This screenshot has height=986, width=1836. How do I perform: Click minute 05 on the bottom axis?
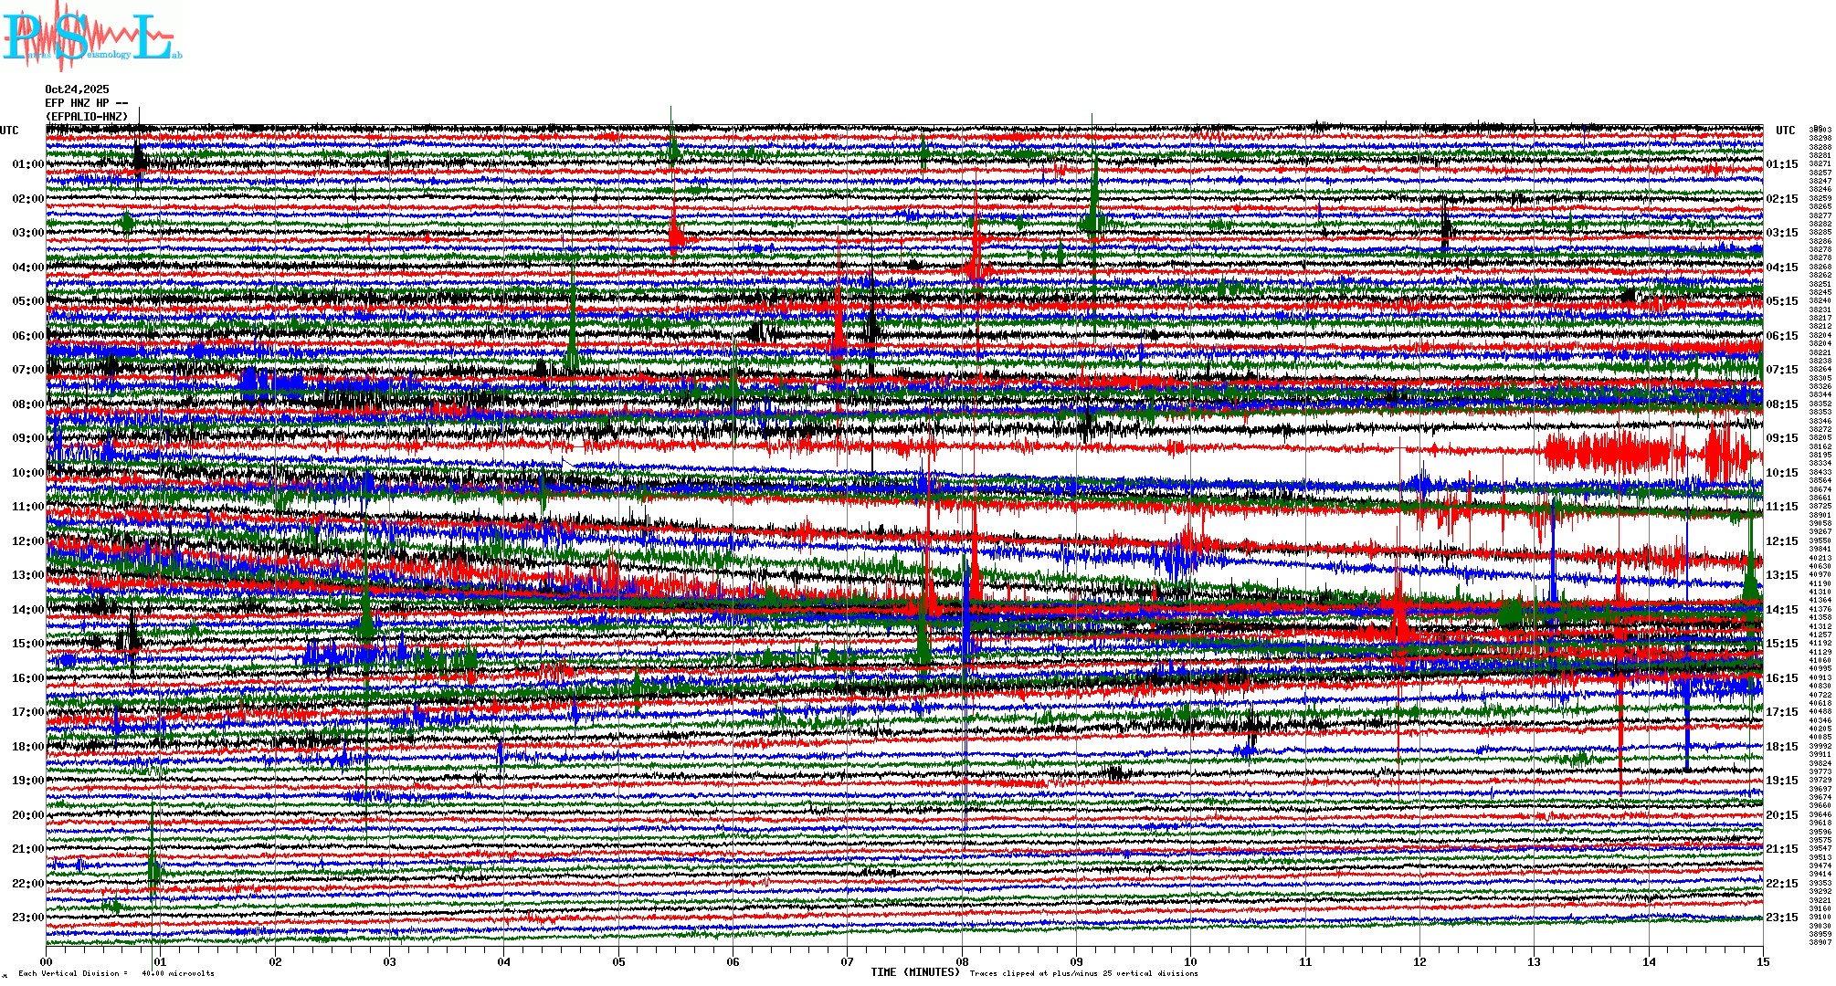click(x=618, y=961)
